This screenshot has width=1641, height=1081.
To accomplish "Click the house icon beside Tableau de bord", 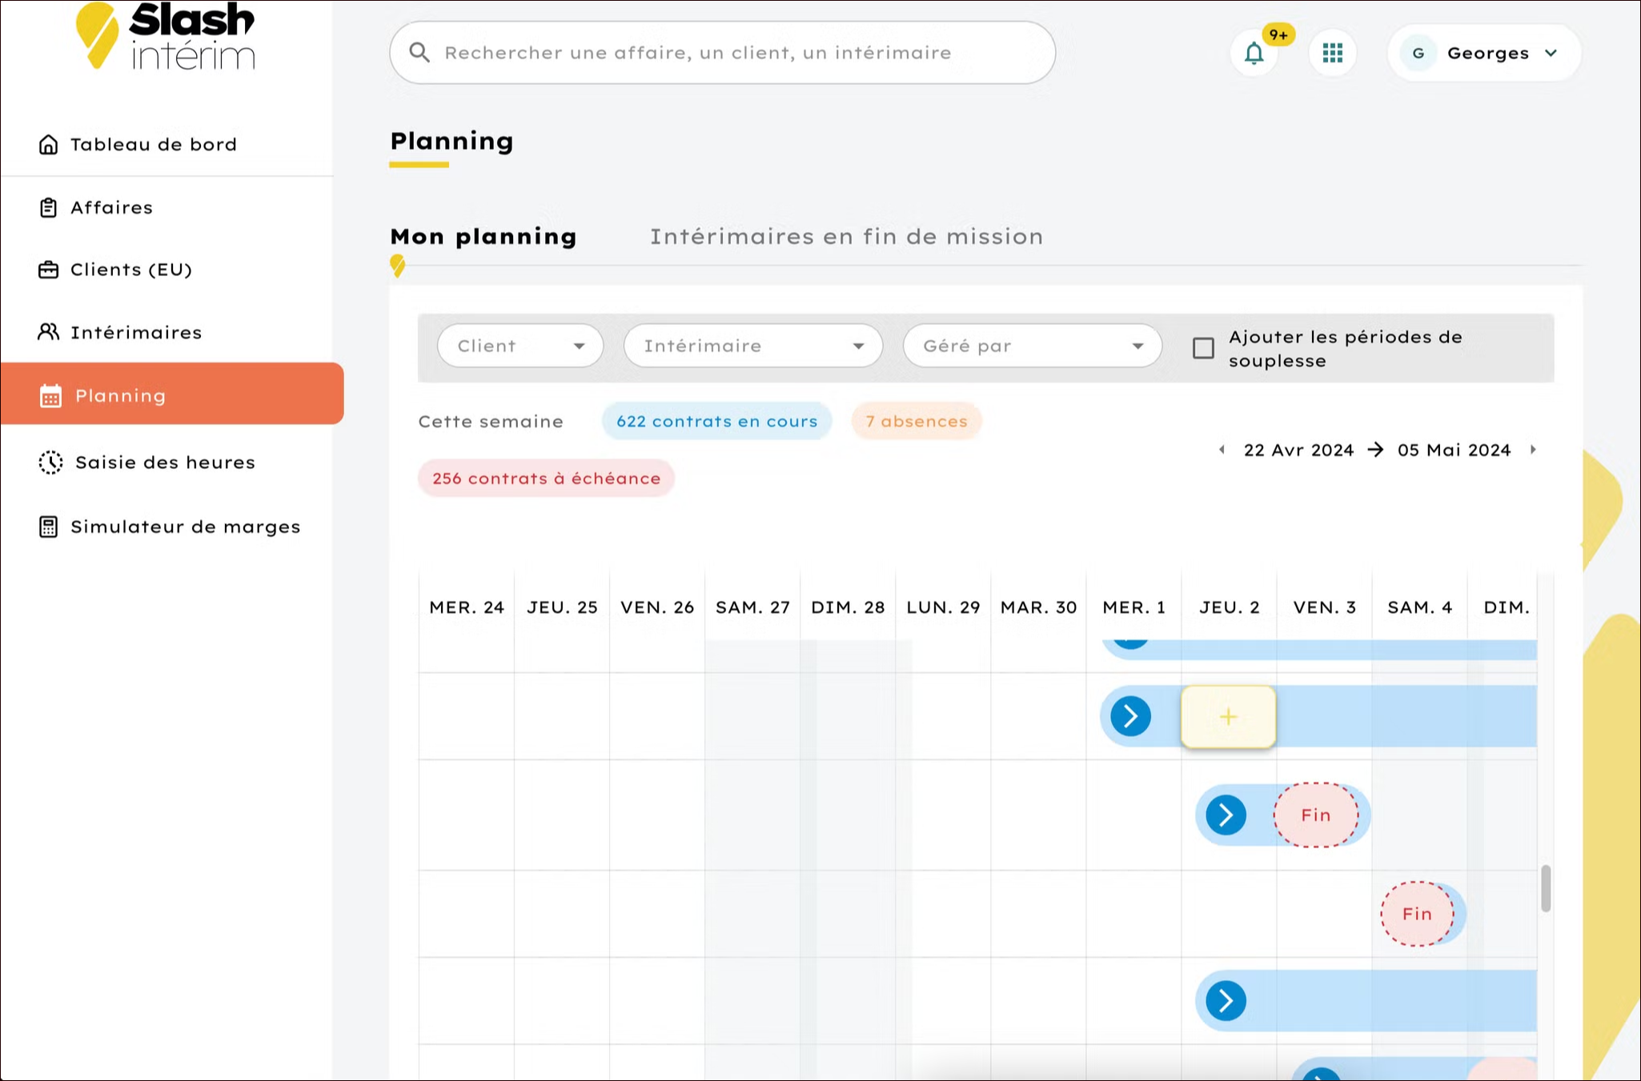I will [x=49, y=144].
